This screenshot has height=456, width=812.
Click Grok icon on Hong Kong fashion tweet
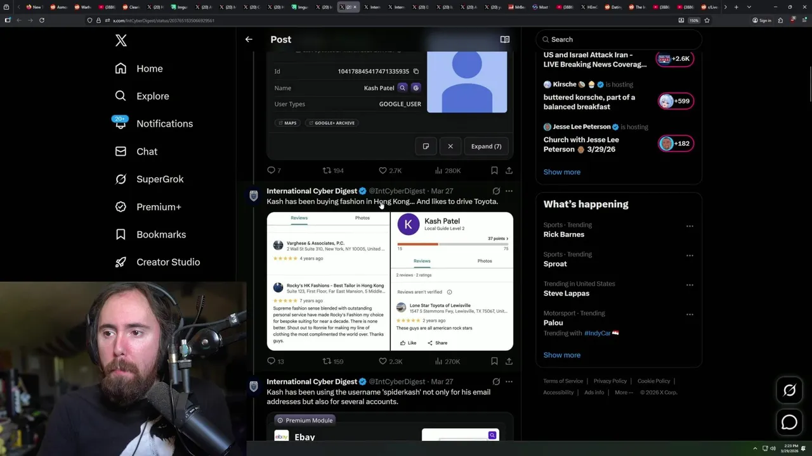click(x=496, y=191)
